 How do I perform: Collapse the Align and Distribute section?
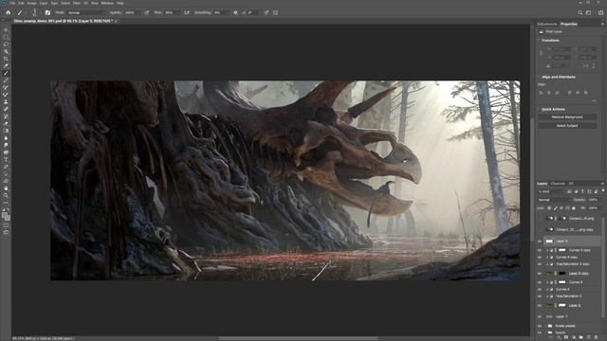(x=540, y=77)
